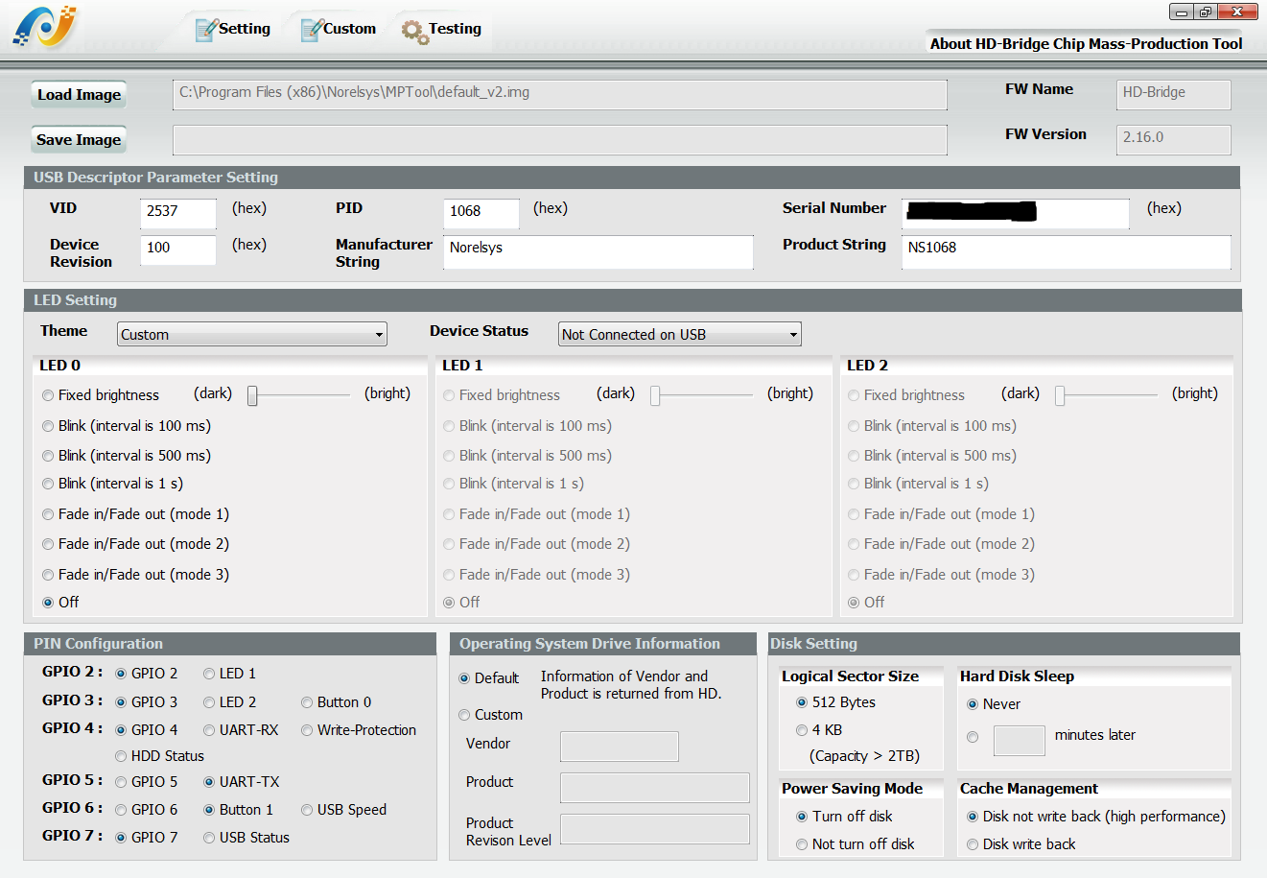Click the Product Revison Level field
This screenshot has height=878, width=1267.
pyautogui.click(x=655, y=829)
